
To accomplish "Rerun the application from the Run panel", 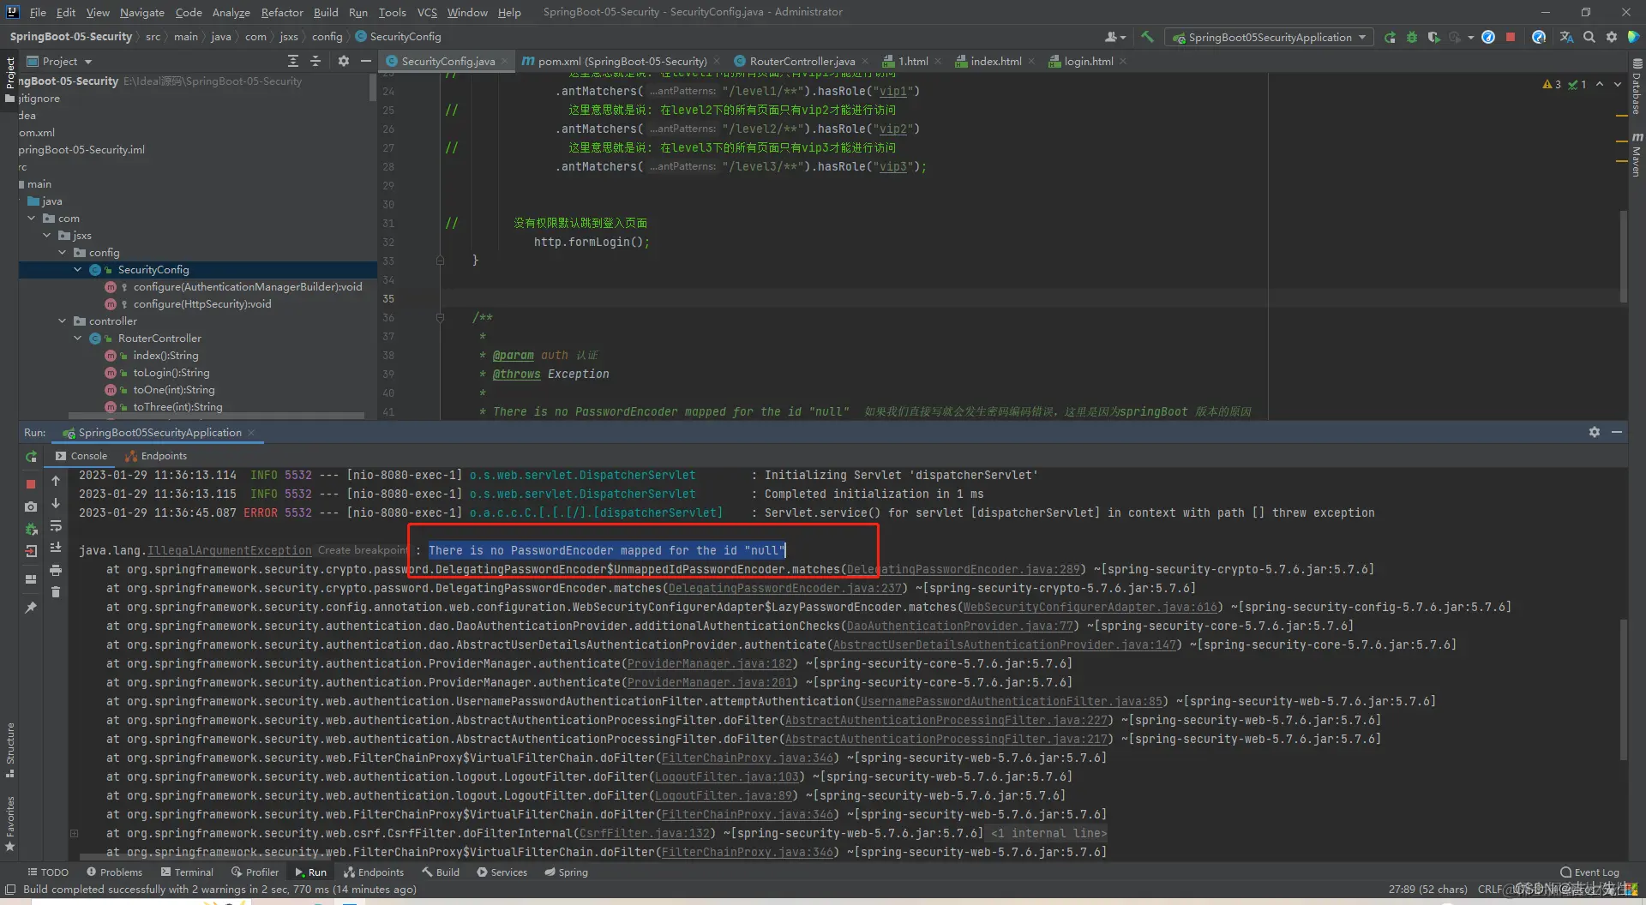I will coord(31,457).
